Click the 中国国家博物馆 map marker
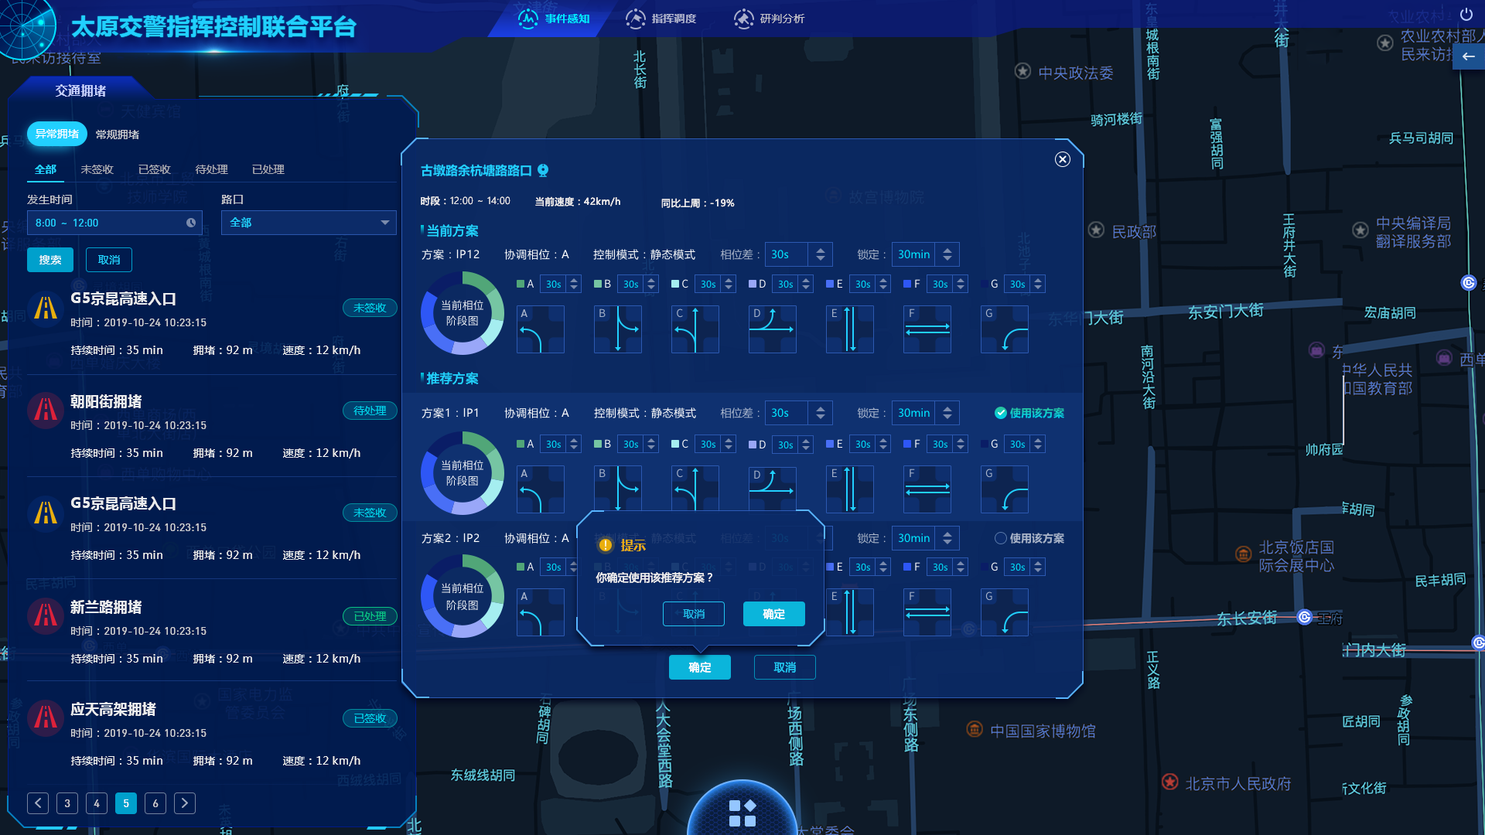 coord(975,729)
